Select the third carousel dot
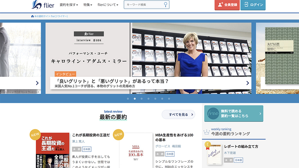The image size is (299, 168). click(142, 99)
